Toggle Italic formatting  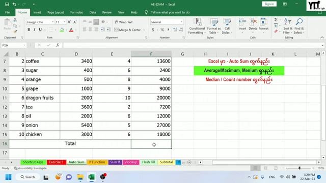click(35, 29)
